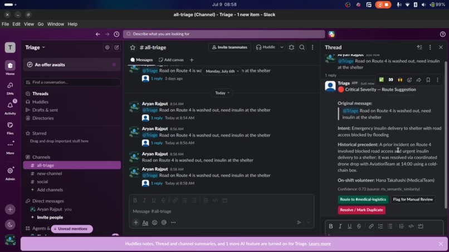Open the View menu
This screenshot has height=252, width=449.
click(x=28, y=24)
